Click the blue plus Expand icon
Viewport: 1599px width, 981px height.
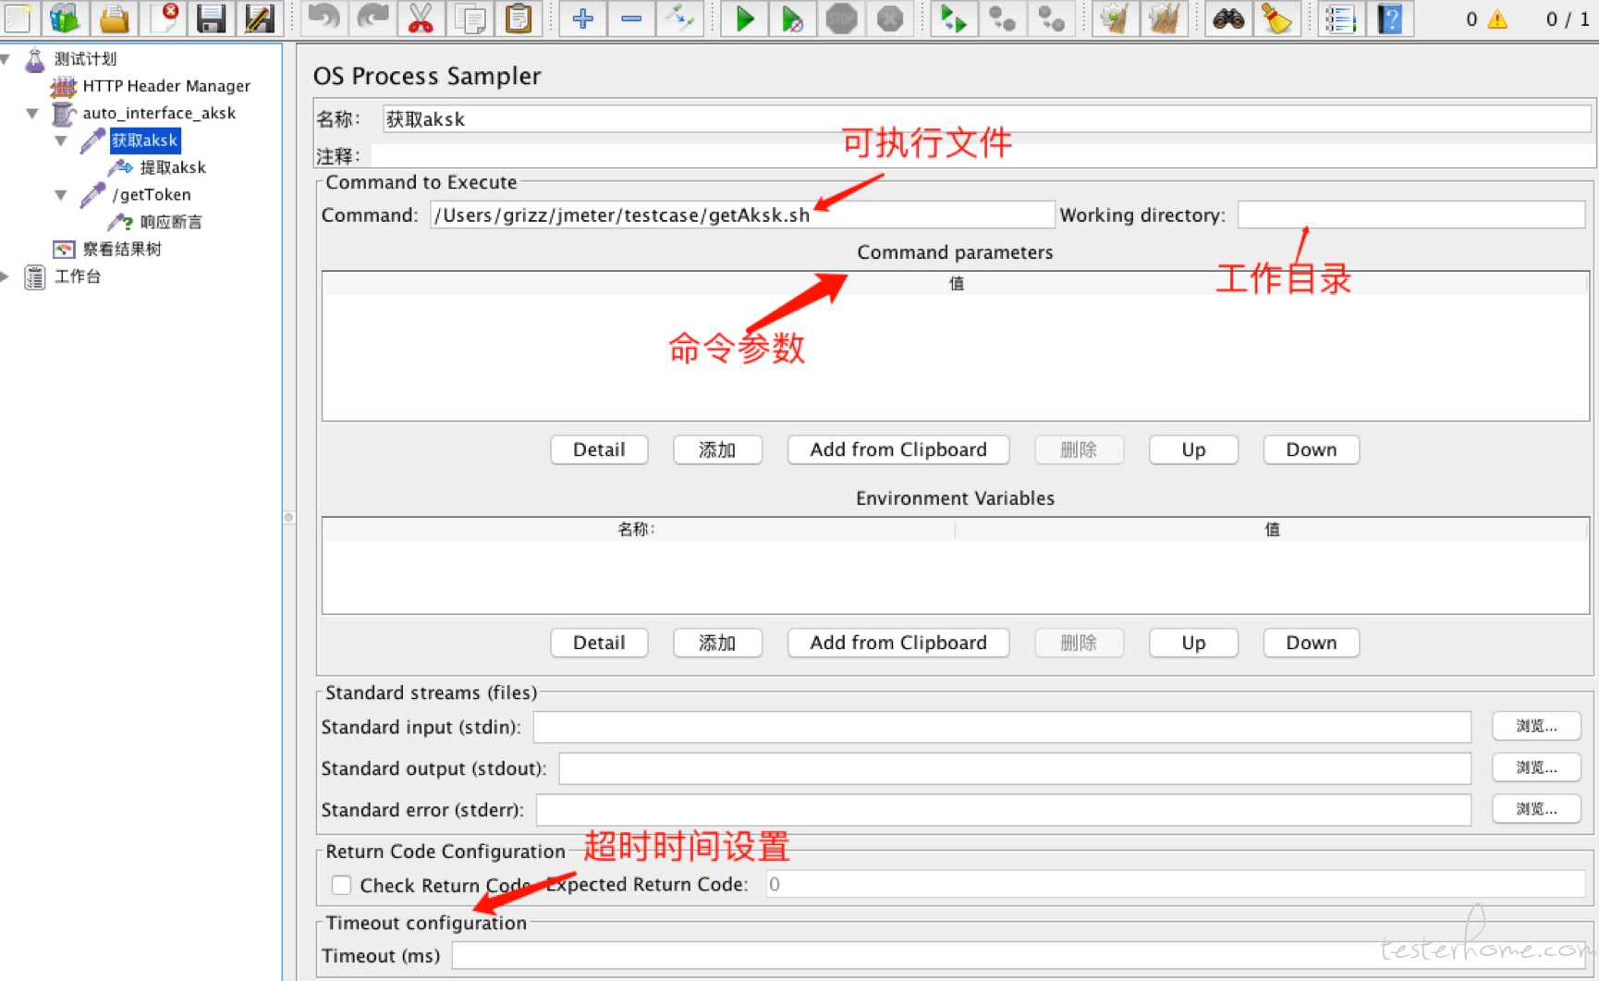582,18
